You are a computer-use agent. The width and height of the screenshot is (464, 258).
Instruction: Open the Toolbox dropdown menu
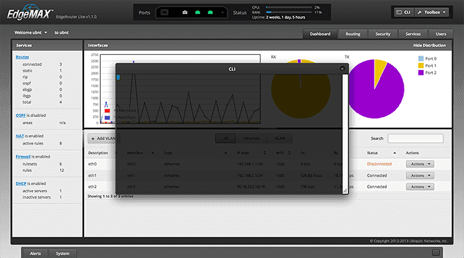(432, 13)
